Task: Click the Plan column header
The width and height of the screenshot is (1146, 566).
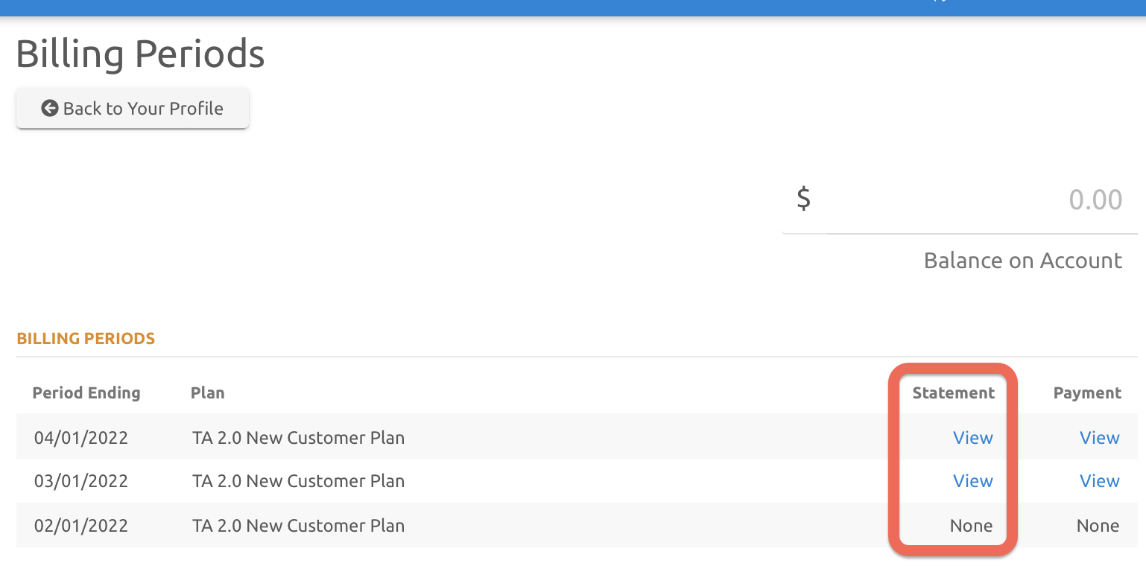Action: tap(207, 392)
